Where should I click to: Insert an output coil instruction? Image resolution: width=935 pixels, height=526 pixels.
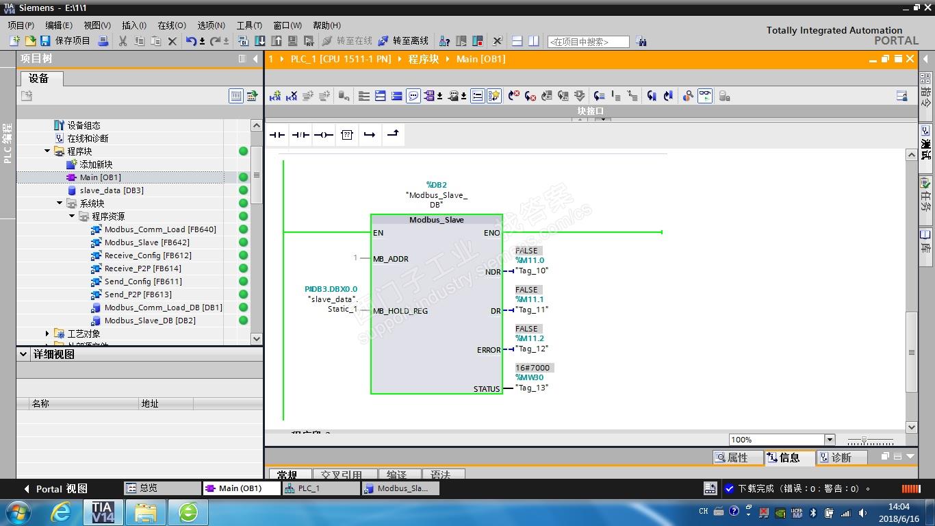324,135
